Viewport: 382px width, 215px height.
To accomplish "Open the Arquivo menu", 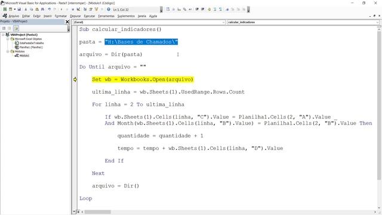I will [14, 16].
